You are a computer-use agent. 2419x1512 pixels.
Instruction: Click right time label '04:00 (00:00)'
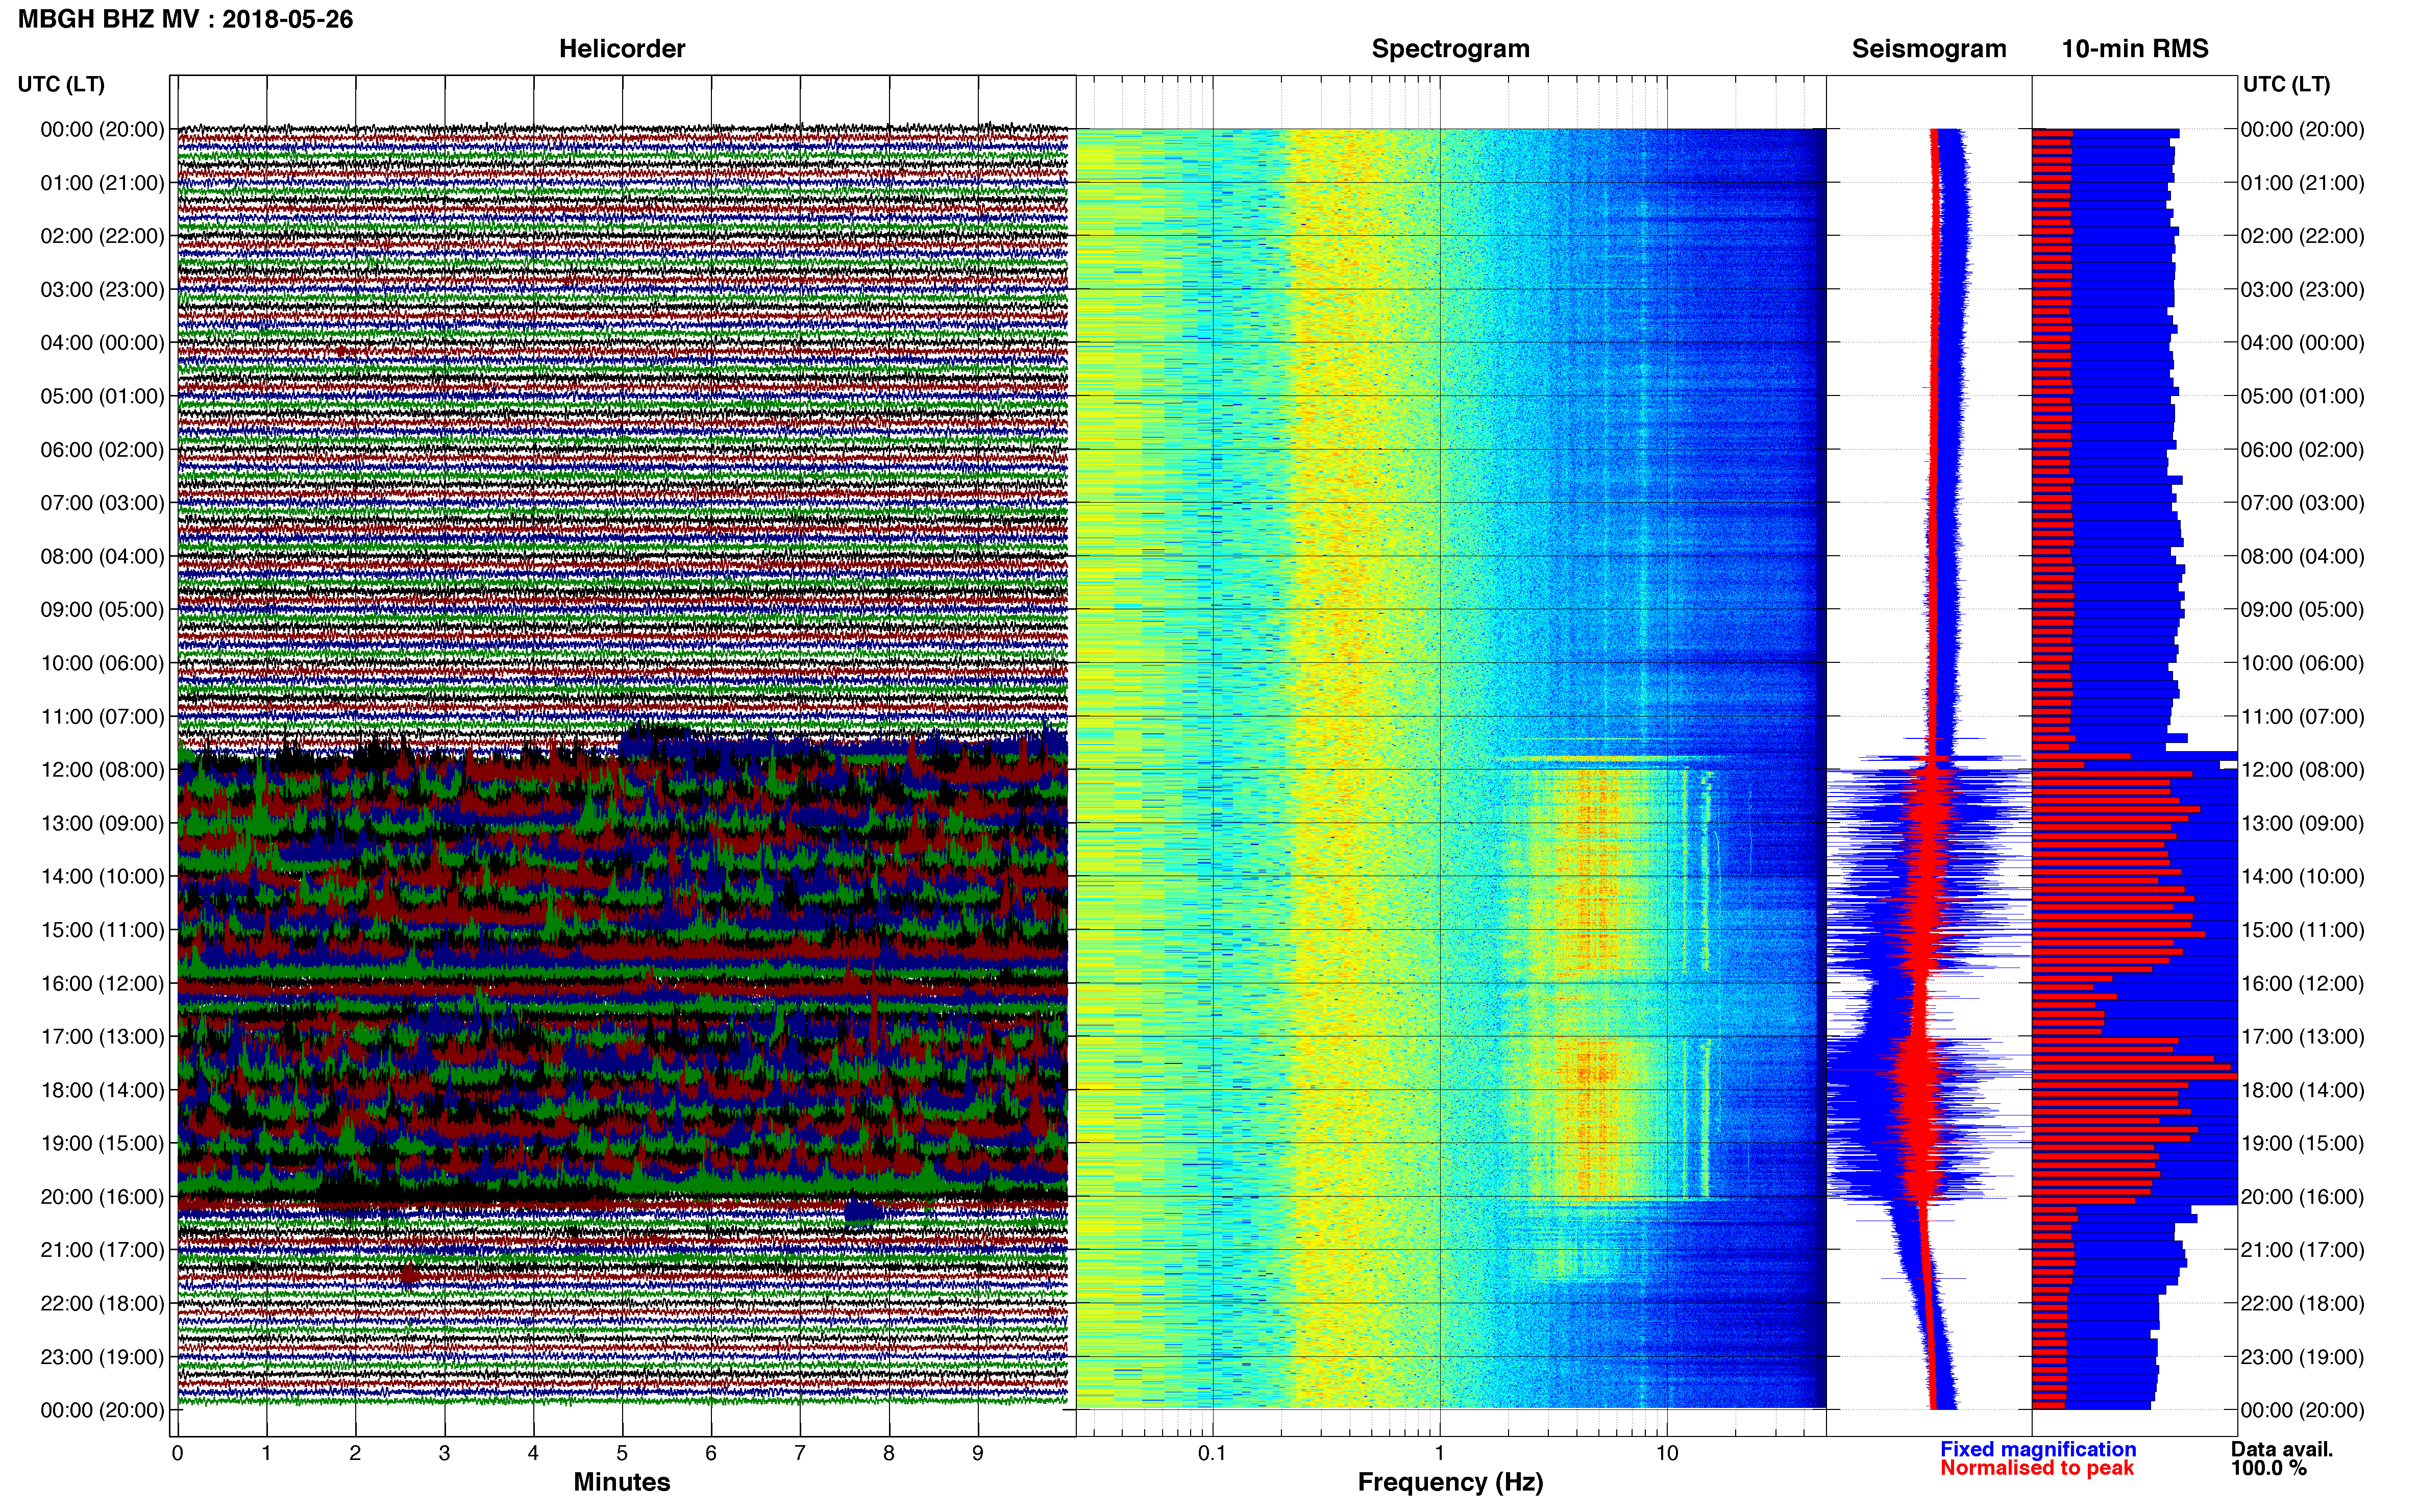(x=2303, y=342)
